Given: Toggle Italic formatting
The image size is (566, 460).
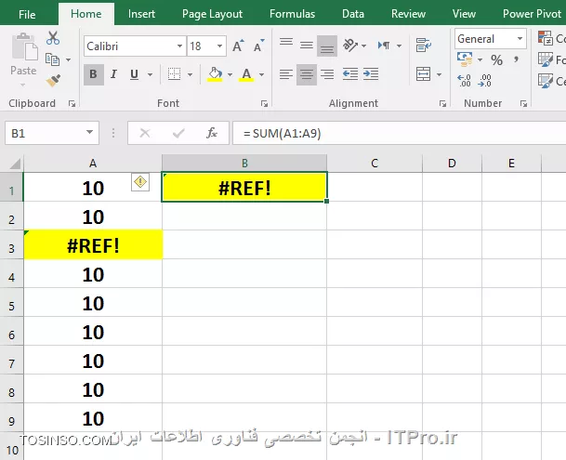Looking at the screenshot, I should click(x=113, y=74).
